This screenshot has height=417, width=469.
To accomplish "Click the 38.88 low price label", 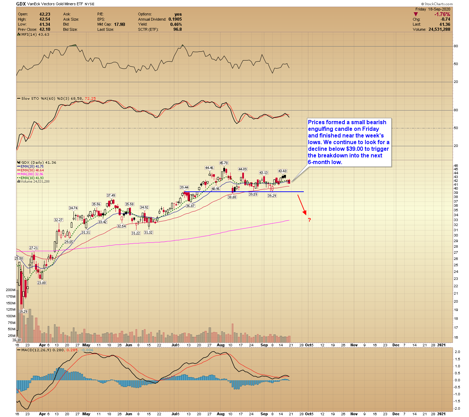I will point(232,197).
